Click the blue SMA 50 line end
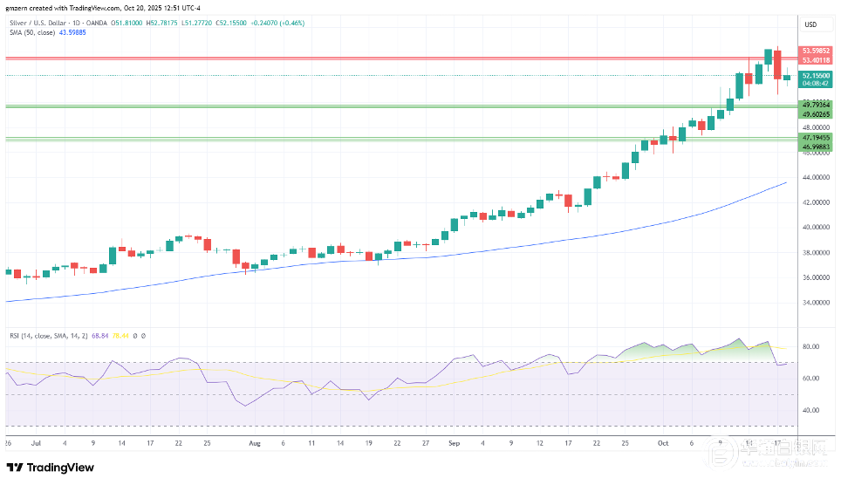Viewport: 841px width, 485px height. coord(786,183)
